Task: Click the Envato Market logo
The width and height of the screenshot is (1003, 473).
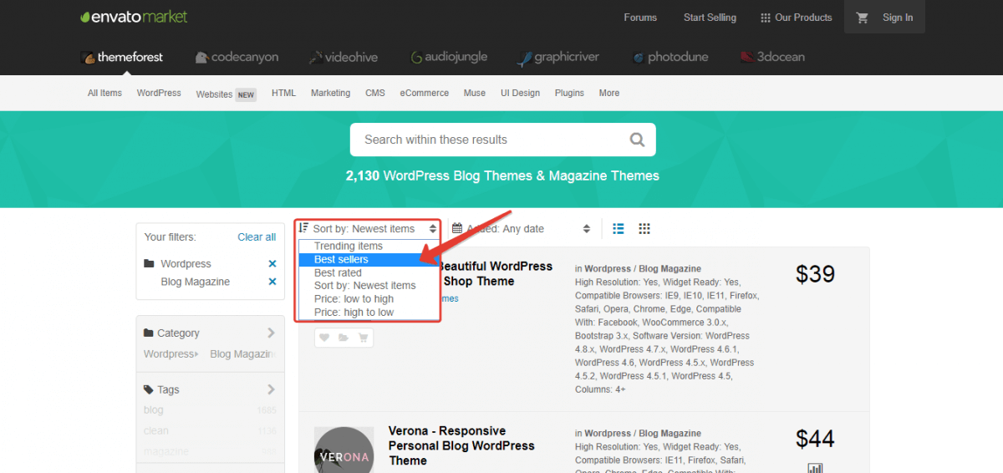Action: (134, 17)
